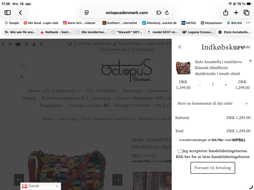This screenshot has height=190, width=254.
Task: Open the GodStart bookmark
Action: (120, 23)
